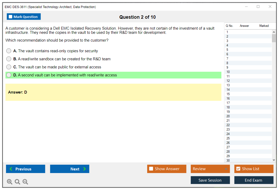The height and width of the screenshot is (191, 280).
Task: Go back to Previous question
Action: click(26, 169)
